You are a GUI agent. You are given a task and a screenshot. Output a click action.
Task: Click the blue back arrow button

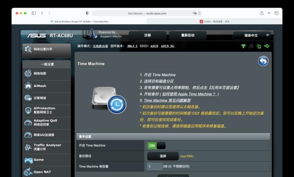click(x=263, y=61)
